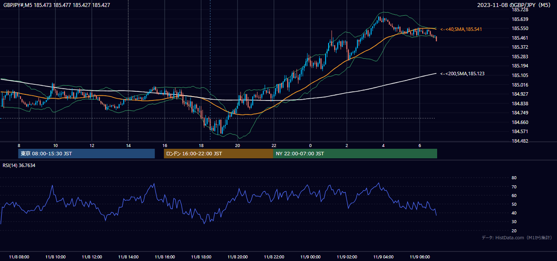Click the NY 22:00-07:00 JST session bar
The height and width of the screenshot is (261, 557).
pos(355,154)
